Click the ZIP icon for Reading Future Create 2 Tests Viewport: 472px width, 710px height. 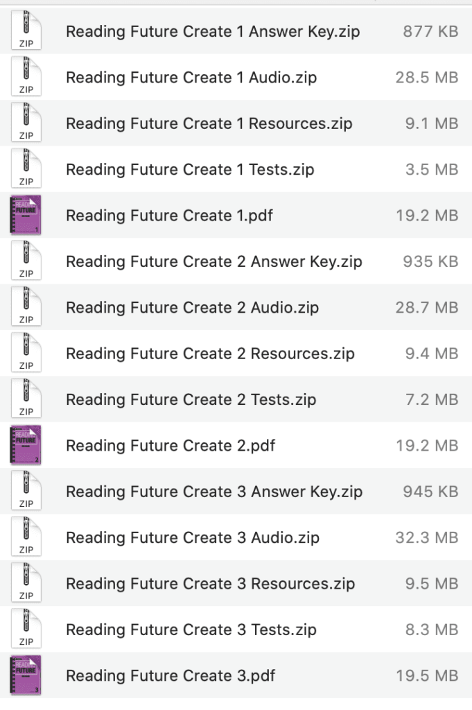point(25,399)
